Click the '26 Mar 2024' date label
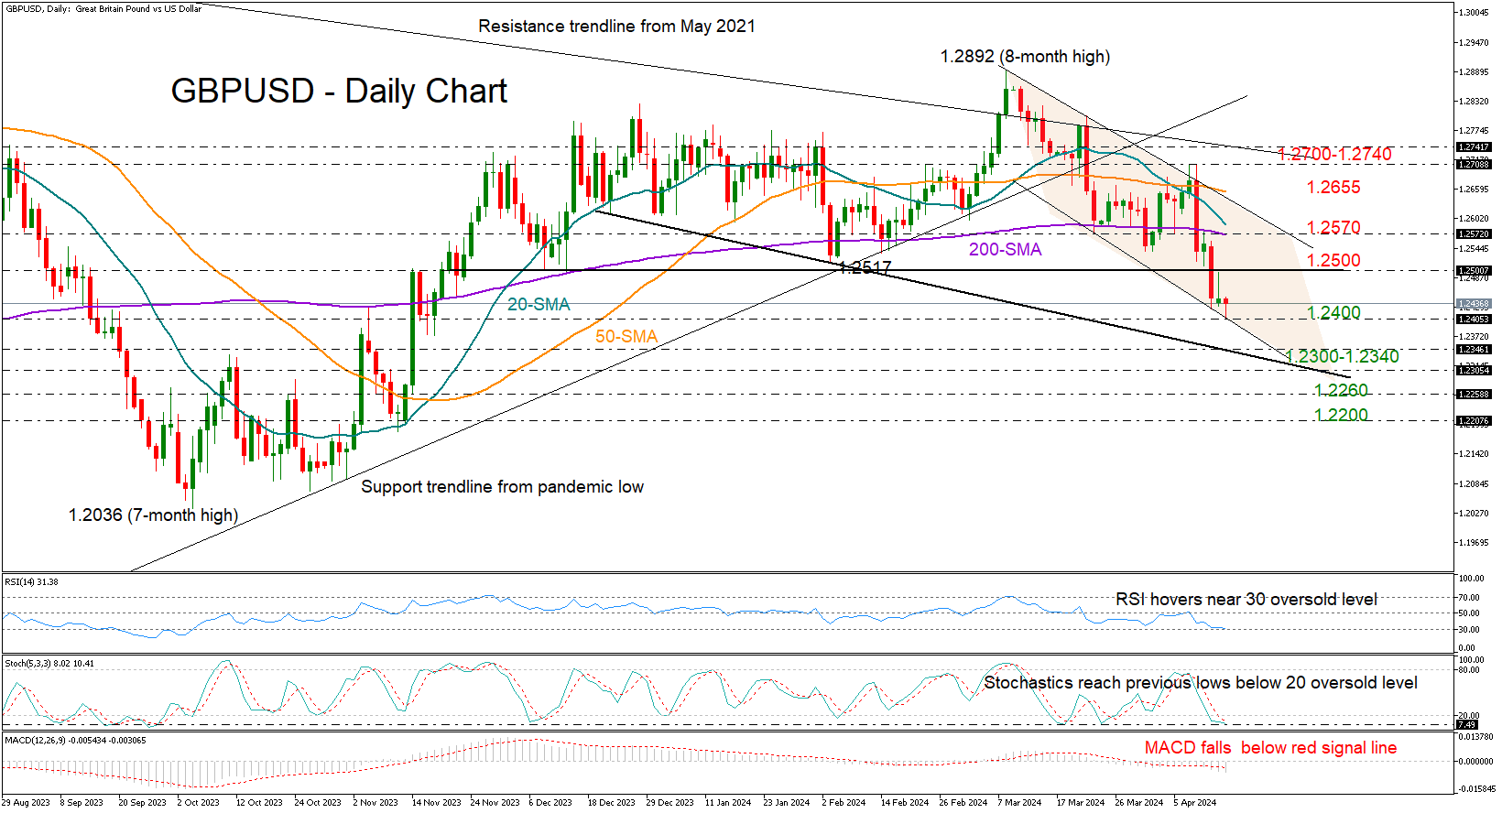Screen dimensions: 1502x813 pos(1139,802)
